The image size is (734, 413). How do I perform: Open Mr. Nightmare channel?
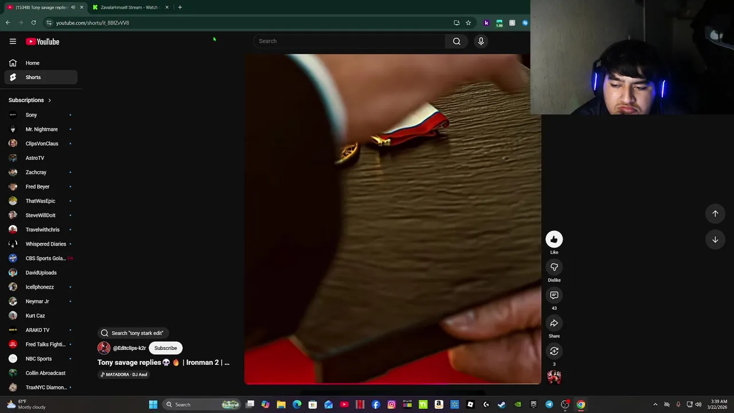[x=41, y=129]
